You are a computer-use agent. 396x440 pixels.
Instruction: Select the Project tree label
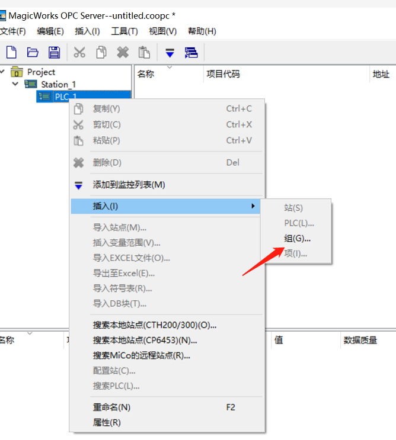click(x=41, y=72)
